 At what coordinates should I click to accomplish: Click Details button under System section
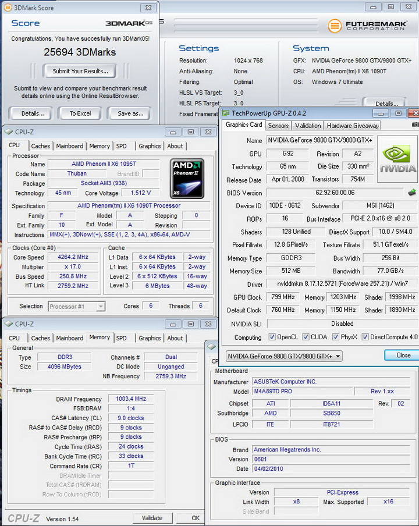pyautogui.click(x=386, y=104)
